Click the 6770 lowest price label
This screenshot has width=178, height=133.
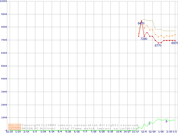tap(158, 45)
